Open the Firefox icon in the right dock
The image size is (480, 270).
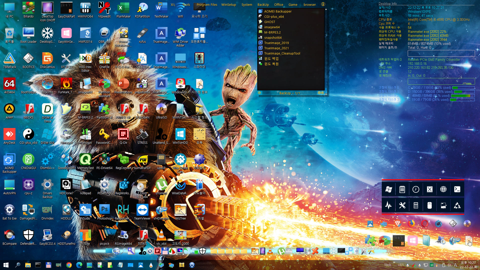411,223
